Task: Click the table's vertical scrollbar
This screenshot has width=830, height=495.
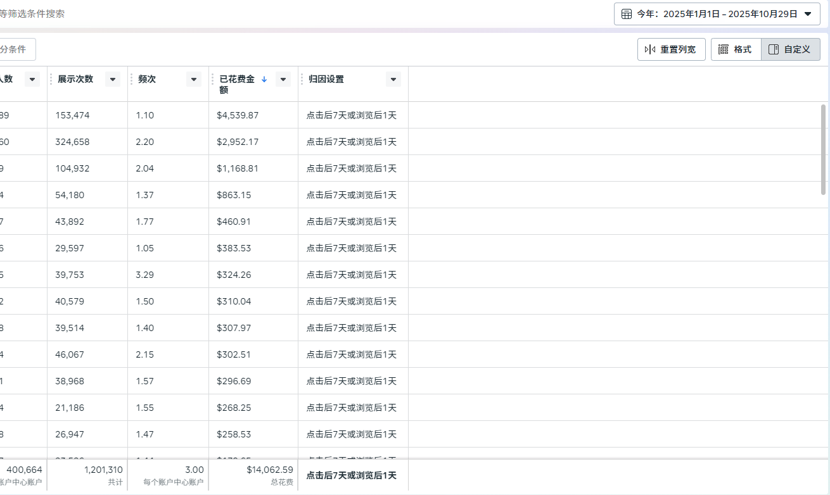Action: (x=823, y=146)
